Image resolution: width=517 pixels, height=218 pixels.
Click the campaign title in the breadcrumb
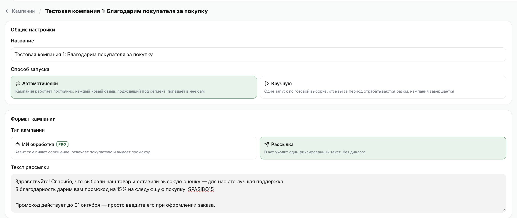[126, 11]
